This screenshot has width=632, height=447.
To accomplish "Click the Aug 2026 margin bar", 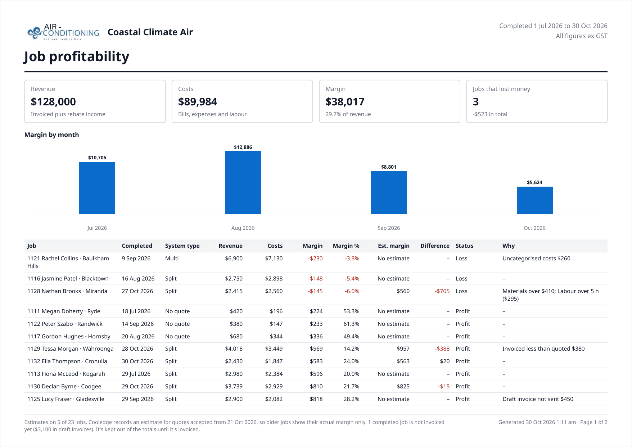I will (243, 182).
